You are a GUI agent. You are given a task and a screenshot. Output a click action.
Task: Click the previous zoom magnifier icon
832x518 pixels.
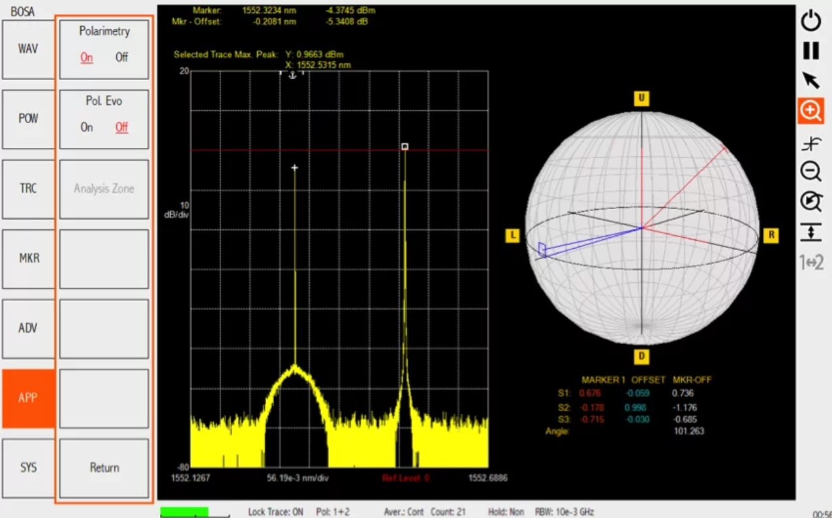(810, 201)
